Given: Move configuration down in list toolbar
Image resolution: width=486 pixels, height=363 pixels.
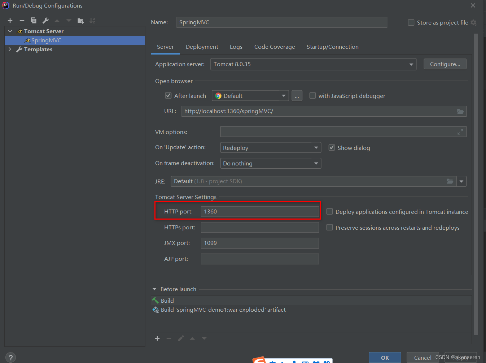Looking at the screenshot, I should [x=69, y=21].
